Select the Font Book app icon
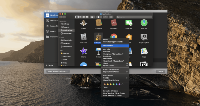 coord(83,37)
